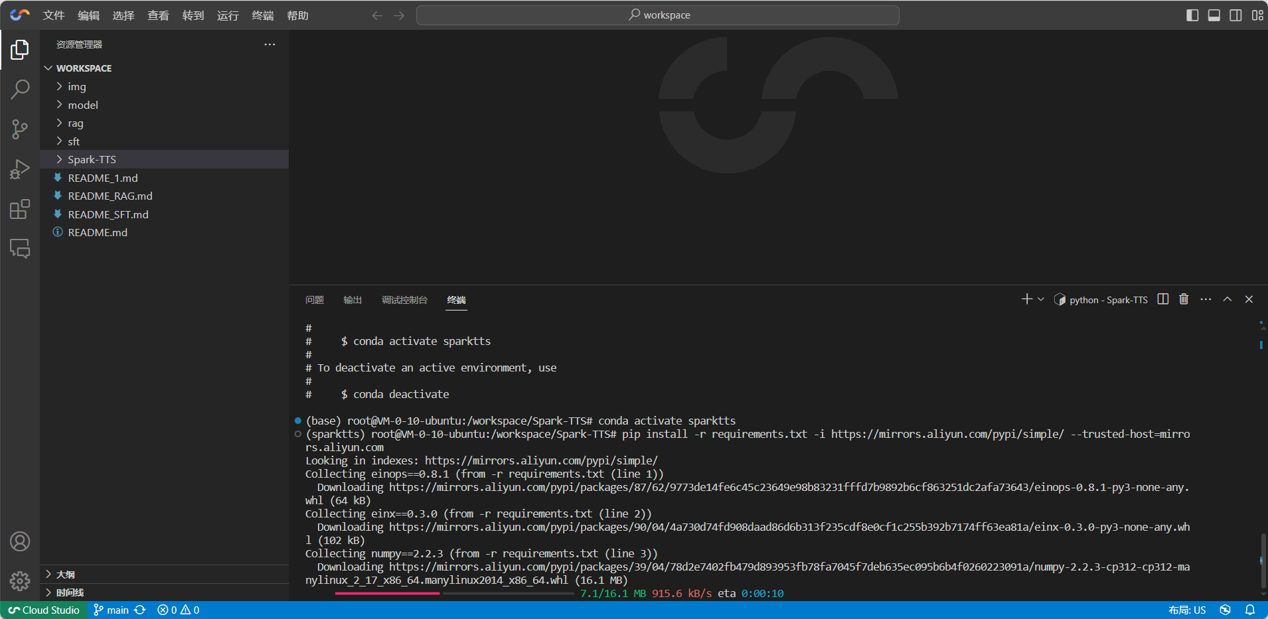Maximize the panel with up chevron

pyautogui.click(x=1228, y=299)
